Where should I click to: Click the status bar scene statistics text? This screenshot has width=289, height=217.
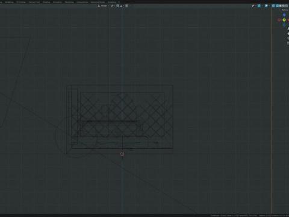coord(250,216)
